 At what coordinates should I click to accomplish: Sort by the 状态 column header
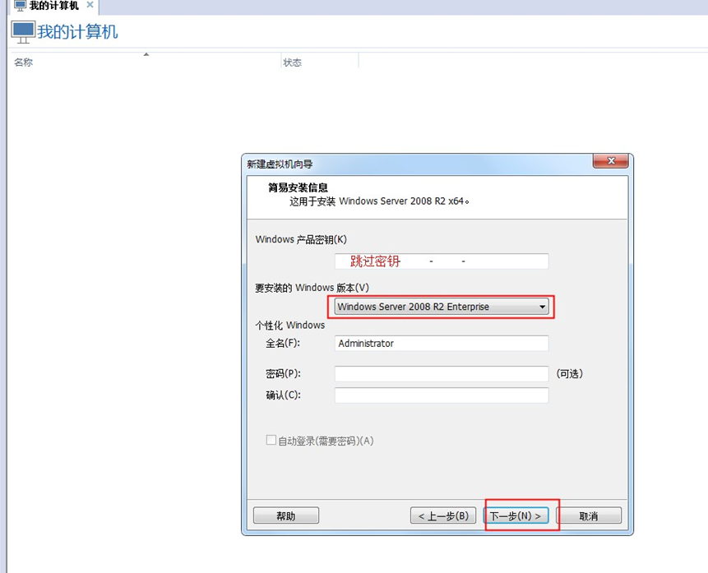320,62
